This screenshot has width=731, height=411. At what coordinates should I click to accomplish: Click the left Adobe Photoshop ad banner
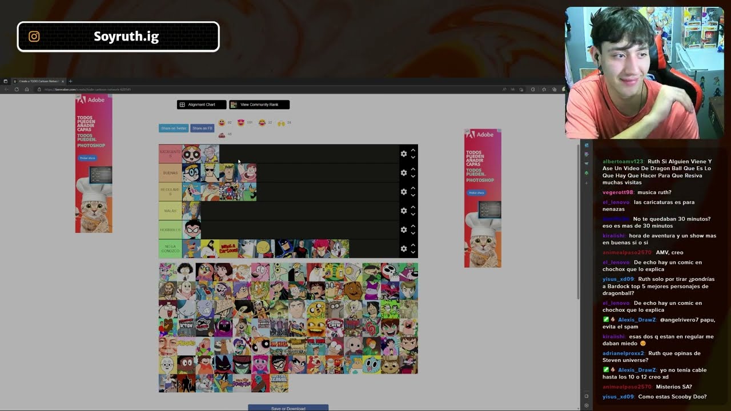pos(94,164)
